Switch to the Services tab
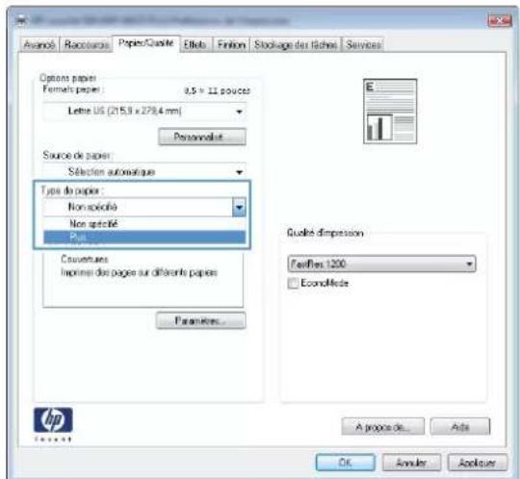The image size is (520, 479). coord(363,44)
